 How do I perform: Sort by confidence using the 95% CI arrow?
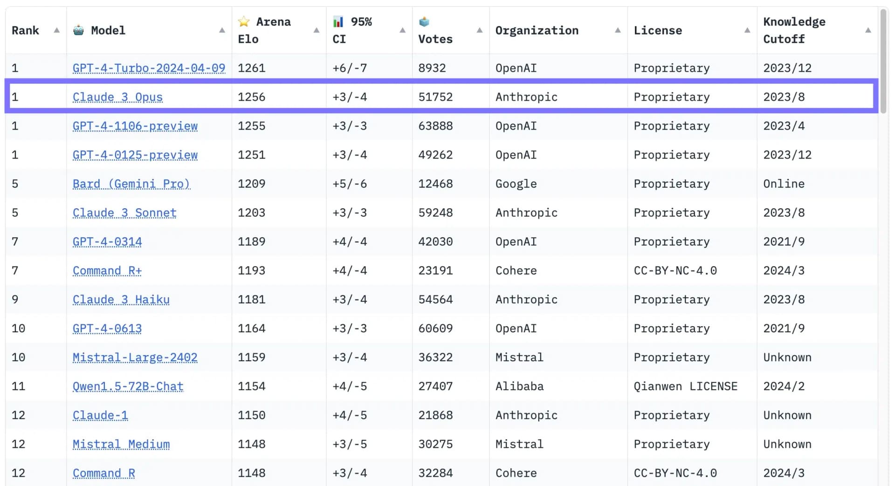[x=402, y=30]
